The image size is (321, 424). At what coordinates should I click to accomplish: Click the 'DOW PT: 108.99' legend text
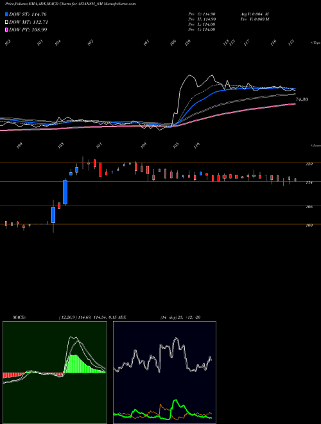[28, 30]
